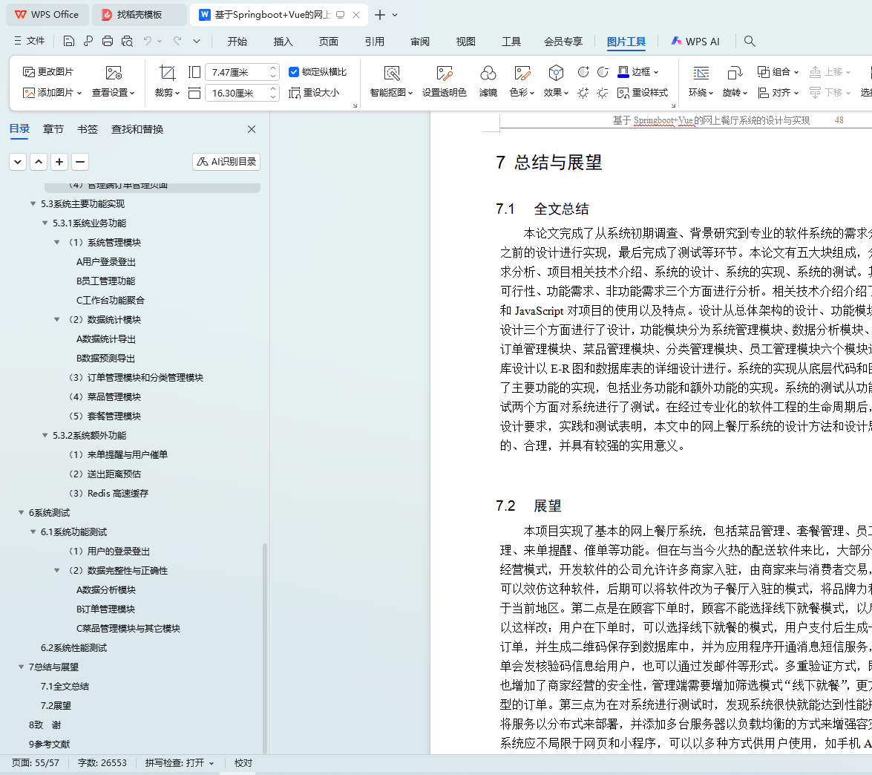
Task: Toggle the 锁定纵横比 lock aspect ratio checkbox
Action: coord(294,72)
